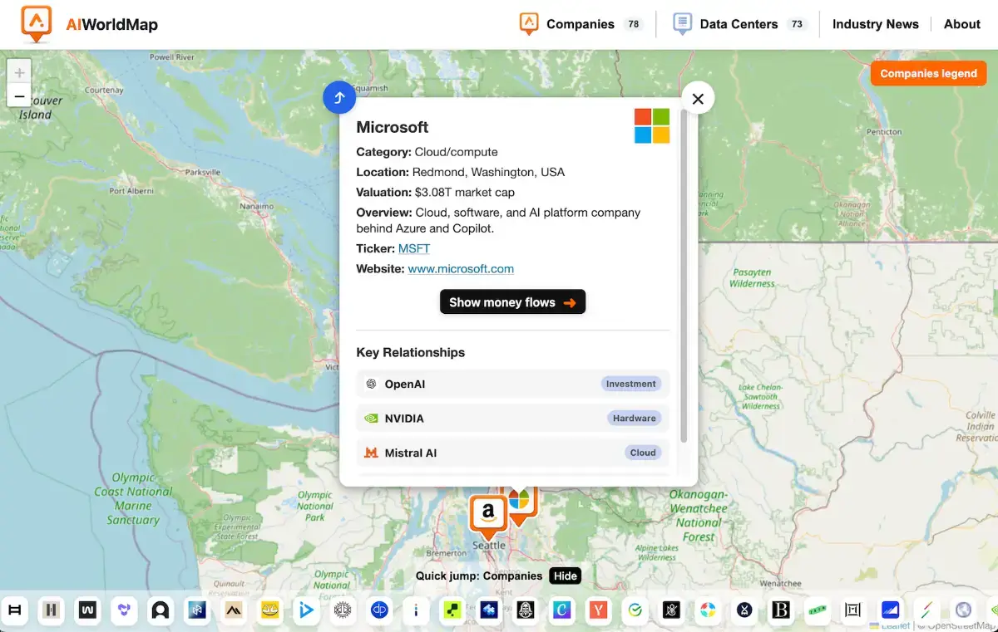The height and width of the screenshot is (632, 998).
Task: Click the popup vertical scrollbar
Action: 684,274
